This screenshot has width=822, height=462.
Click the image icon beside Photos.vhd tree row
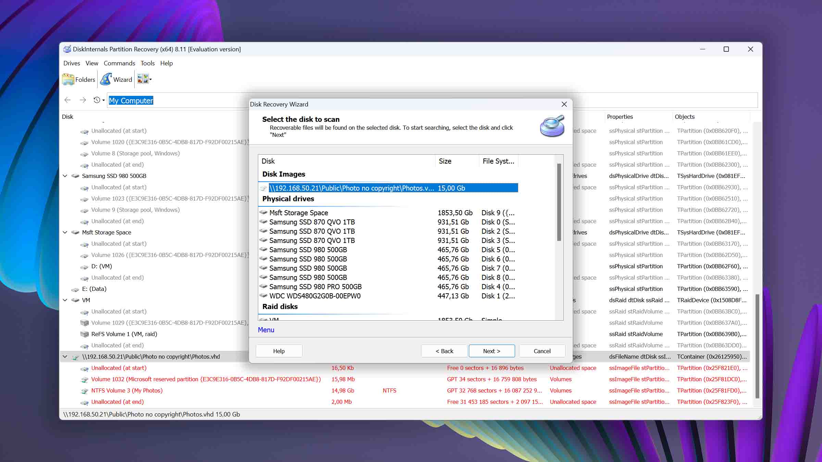click(75, 357)
